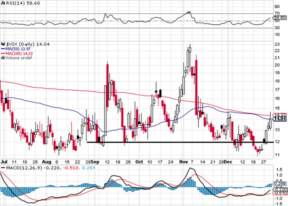Image resolution: width=288 pixels, height=206 pixels.
Task: Click the Nov label on date axis
Action: coord(183,162)
